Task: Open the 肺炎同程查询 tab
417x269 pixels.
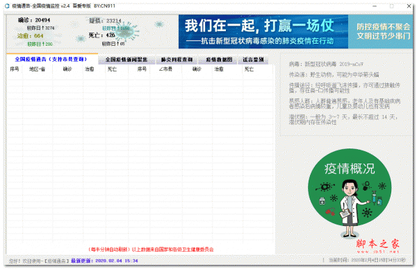Action: pos(177,60)
